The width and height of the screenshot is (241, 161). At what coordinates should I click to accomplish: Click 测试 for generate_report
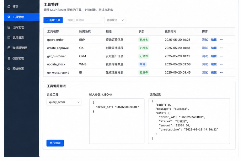coord(205,72)
